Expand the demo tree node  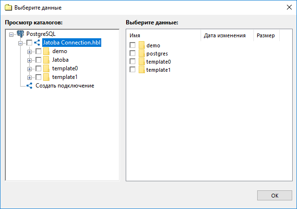pos(29,52)
